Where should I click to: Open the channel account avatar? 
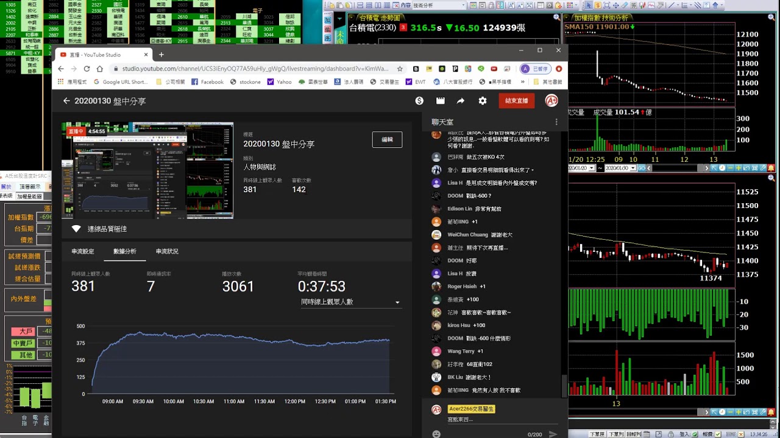point(551,101)
